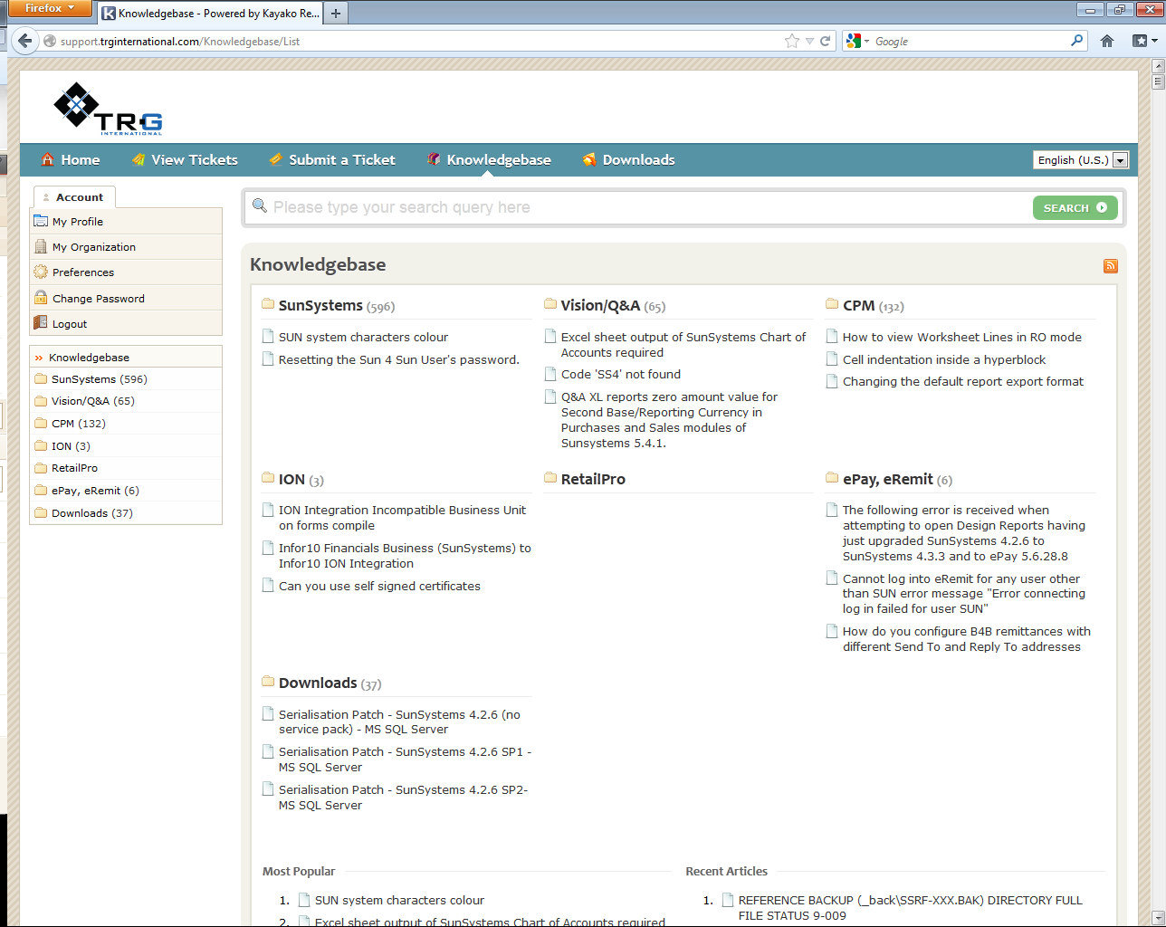Click the ePay, eRemit folder icon in main panel
Viewport: 1166px width, 927px height.
833,478
